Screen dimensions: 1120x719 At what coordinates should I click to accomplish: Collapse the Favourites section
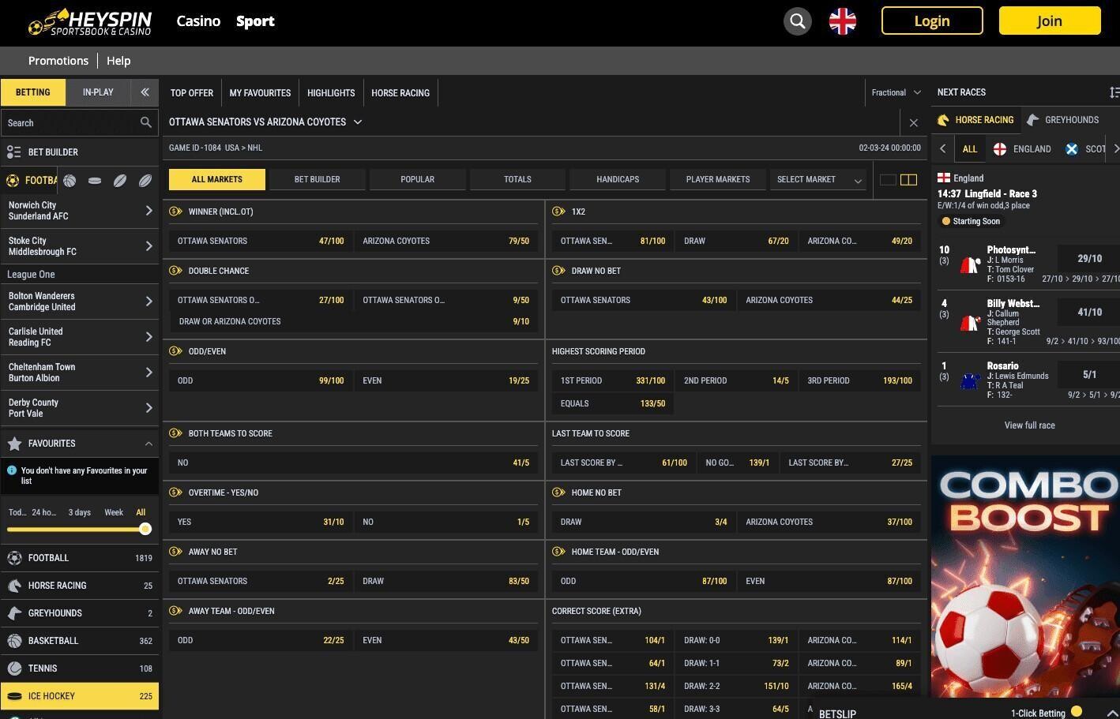click(x=148, y=444)
